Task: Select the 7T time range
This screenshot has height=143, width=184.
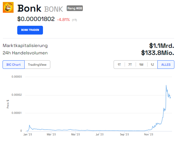Action: click(x=130, y=65)
